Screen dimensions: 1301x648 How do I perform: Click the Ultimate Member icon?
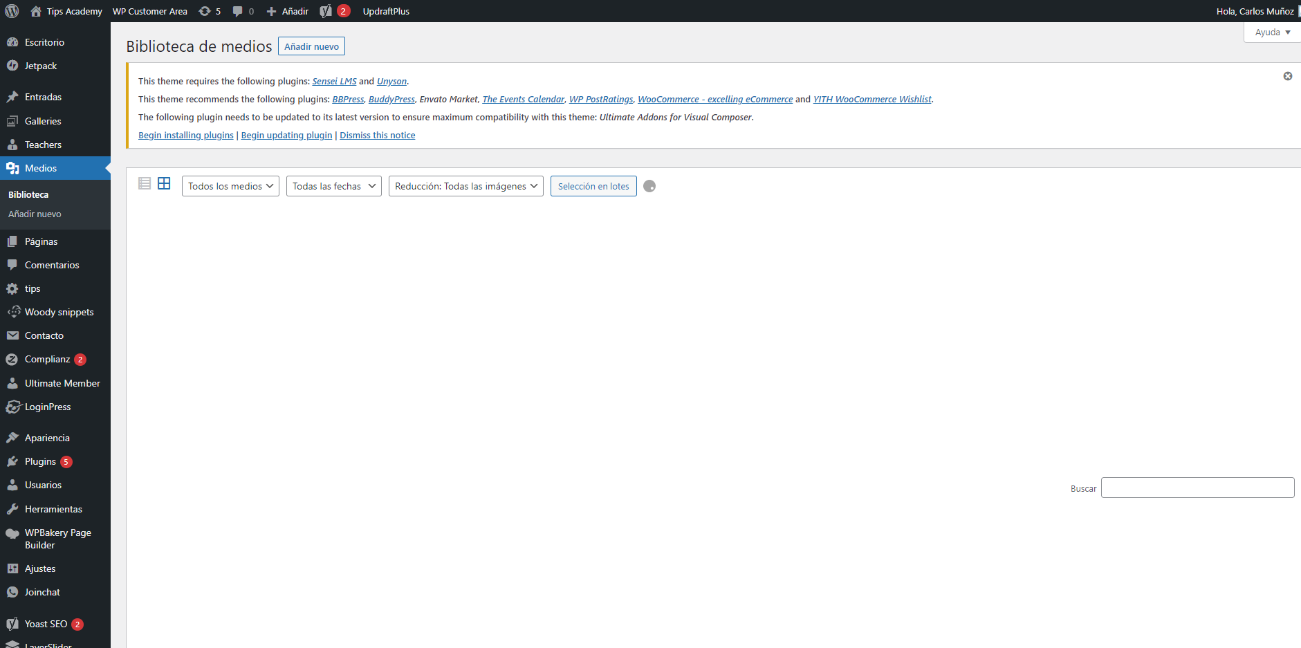(12, 383)
